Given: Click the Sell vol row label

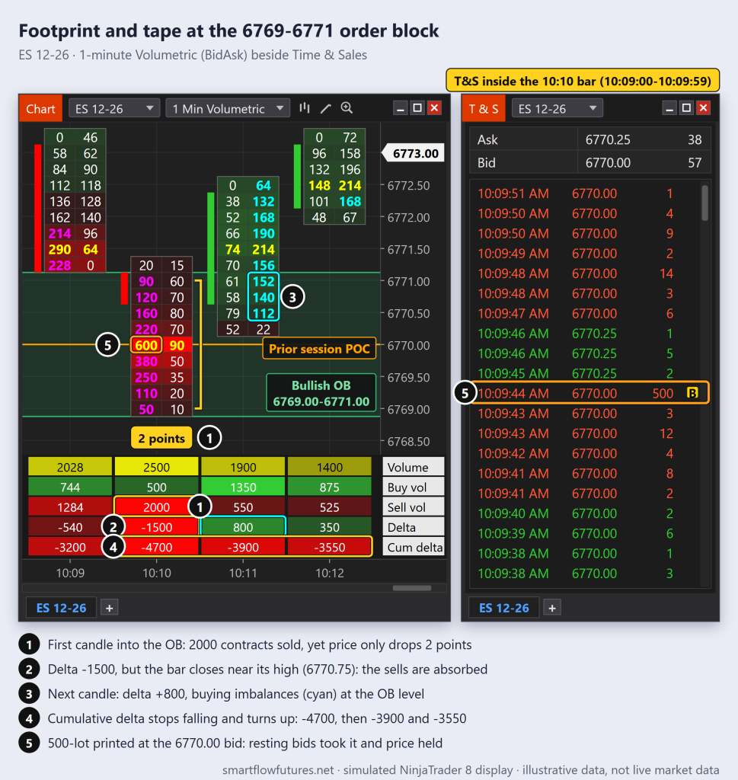Looking at the screenshot, I should (413, 507).
